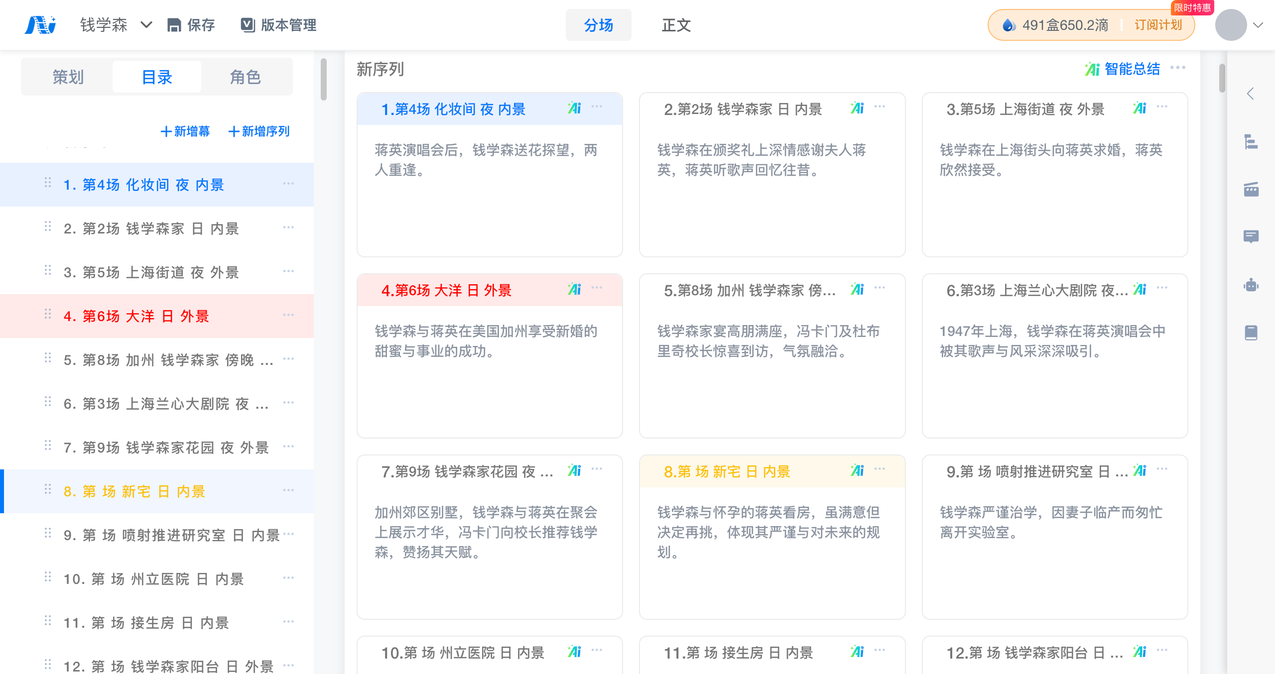Open the 钱学森 project dropdown
This screenshot has height=674, width=1275.
tap(116, 25)
